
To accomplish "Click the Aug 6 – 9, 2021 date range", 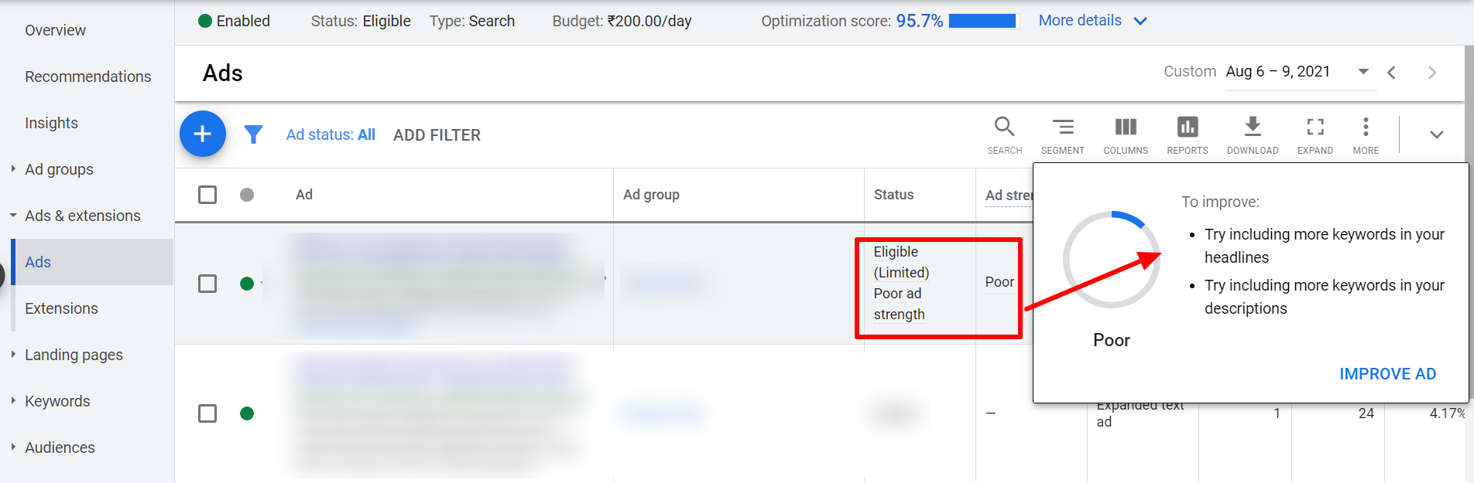I will click(x=1278, y=71).
